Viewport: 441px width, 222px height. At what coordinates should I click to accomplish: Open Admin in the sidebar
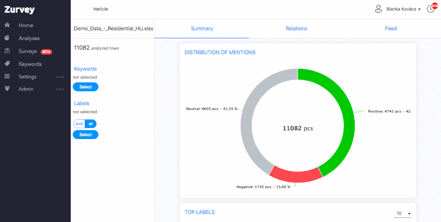click(26, 89)
